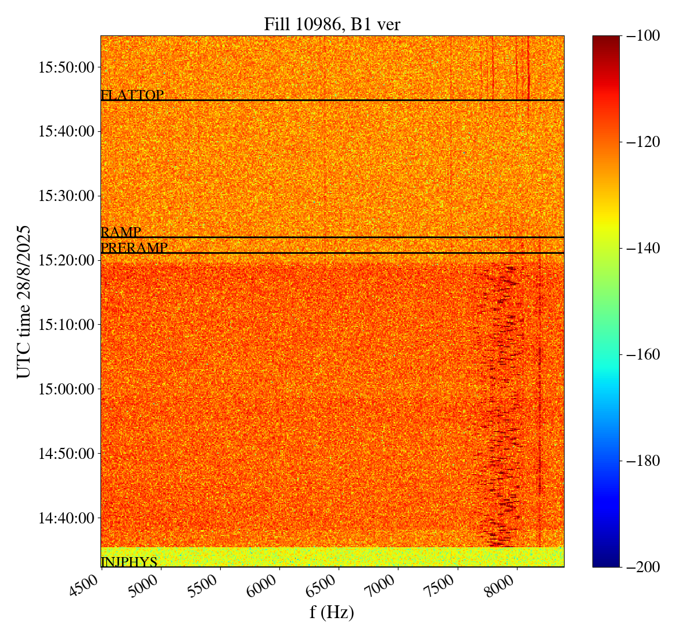Viewport: 697px width, 639px height.
Task: Click the 15:10:00 time tick label
Action: click(x=66, y=325)
